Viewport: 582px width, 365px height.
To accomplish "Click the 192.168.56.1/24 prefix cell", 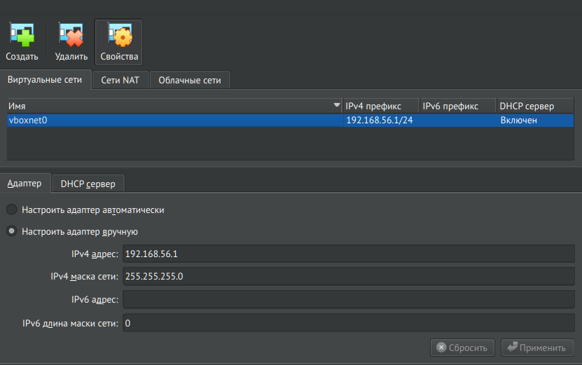I will coord(380,120).
